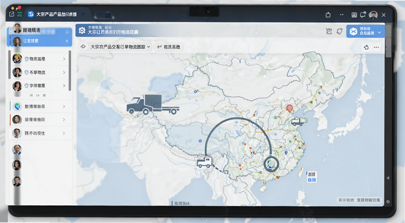Viewport: 405px width, 223px height.
Task: Click the thumbs-up icon above the map
Action: (366, 47)
